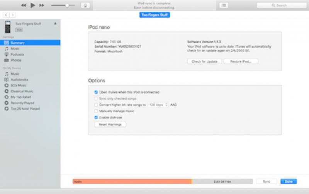The width and height of the screenshot is (309, 194).
Task: Click the Recently Played gear icon
Action: (x=7, y=103)
